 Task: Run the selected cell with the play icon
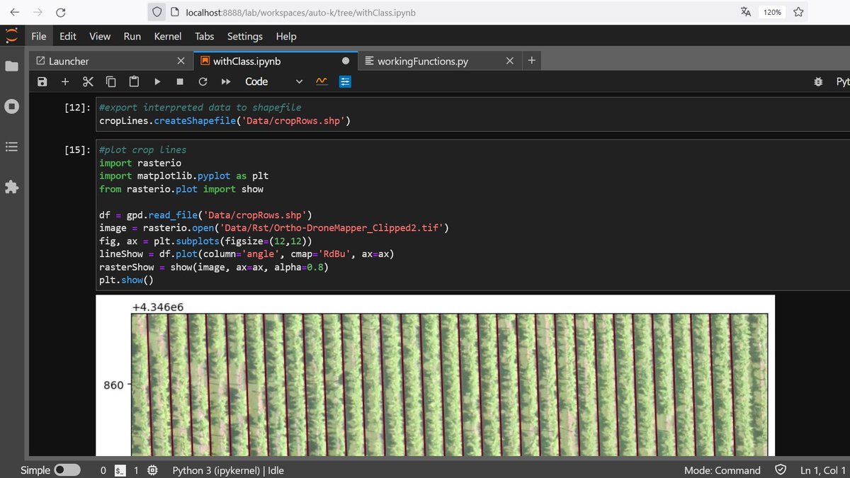157,81
